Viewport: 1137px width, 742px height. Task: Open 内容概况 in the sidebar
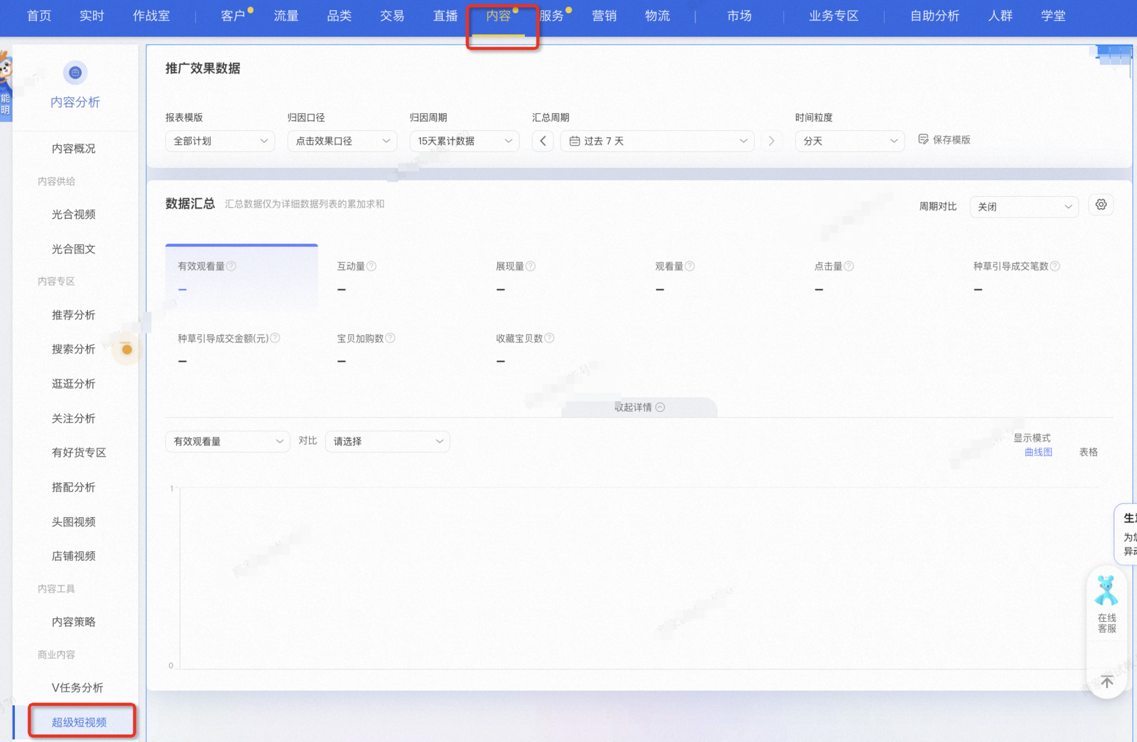pos(74,148)
